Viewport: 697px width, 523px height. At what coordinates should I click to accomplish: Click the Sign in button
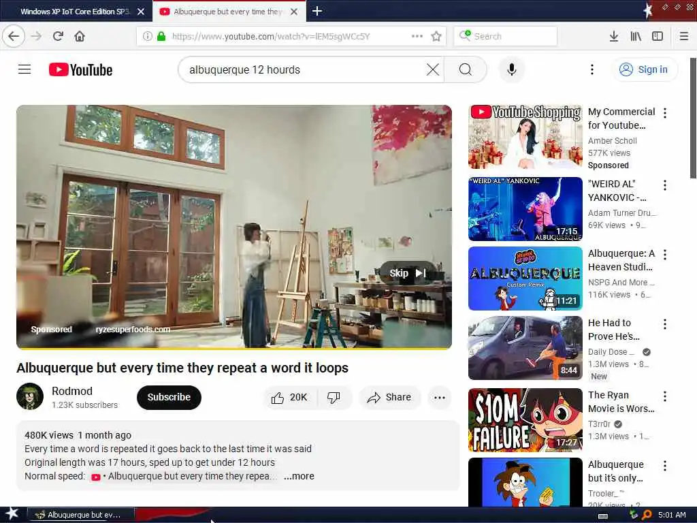pos(645,69)
